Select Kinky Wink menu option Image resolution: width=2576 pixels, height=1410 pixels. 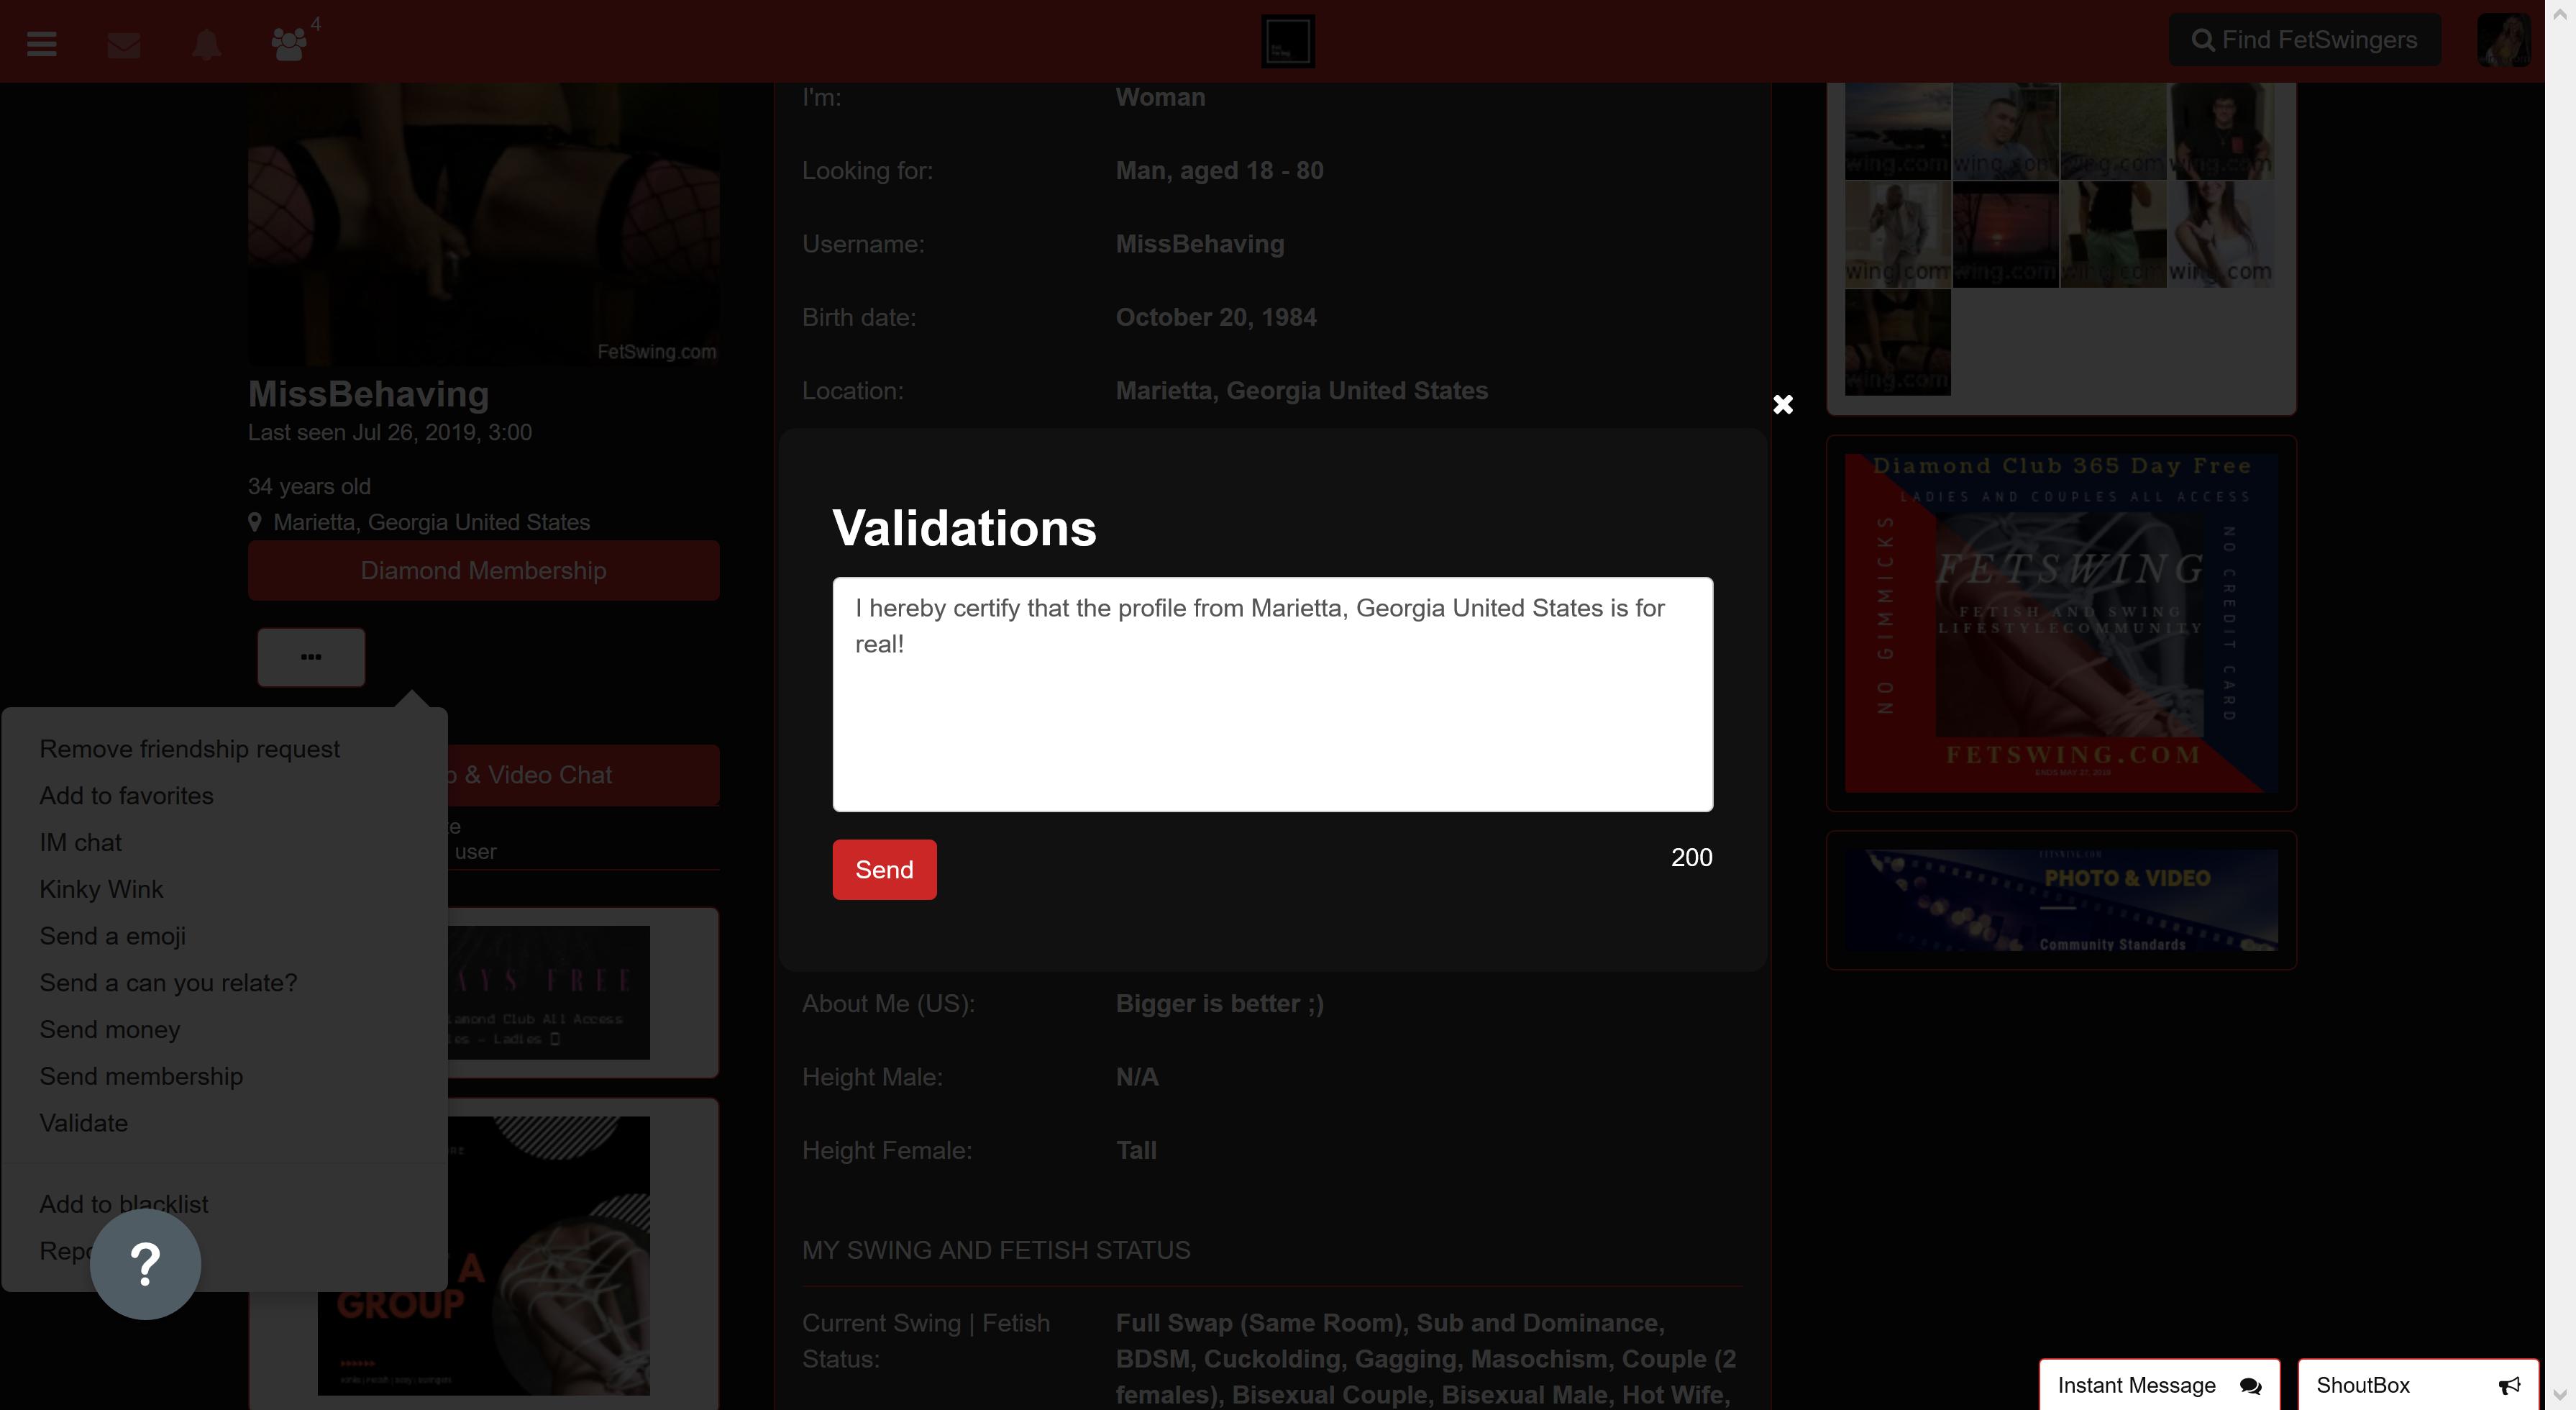pyautogui.click(x=101, y=889)
